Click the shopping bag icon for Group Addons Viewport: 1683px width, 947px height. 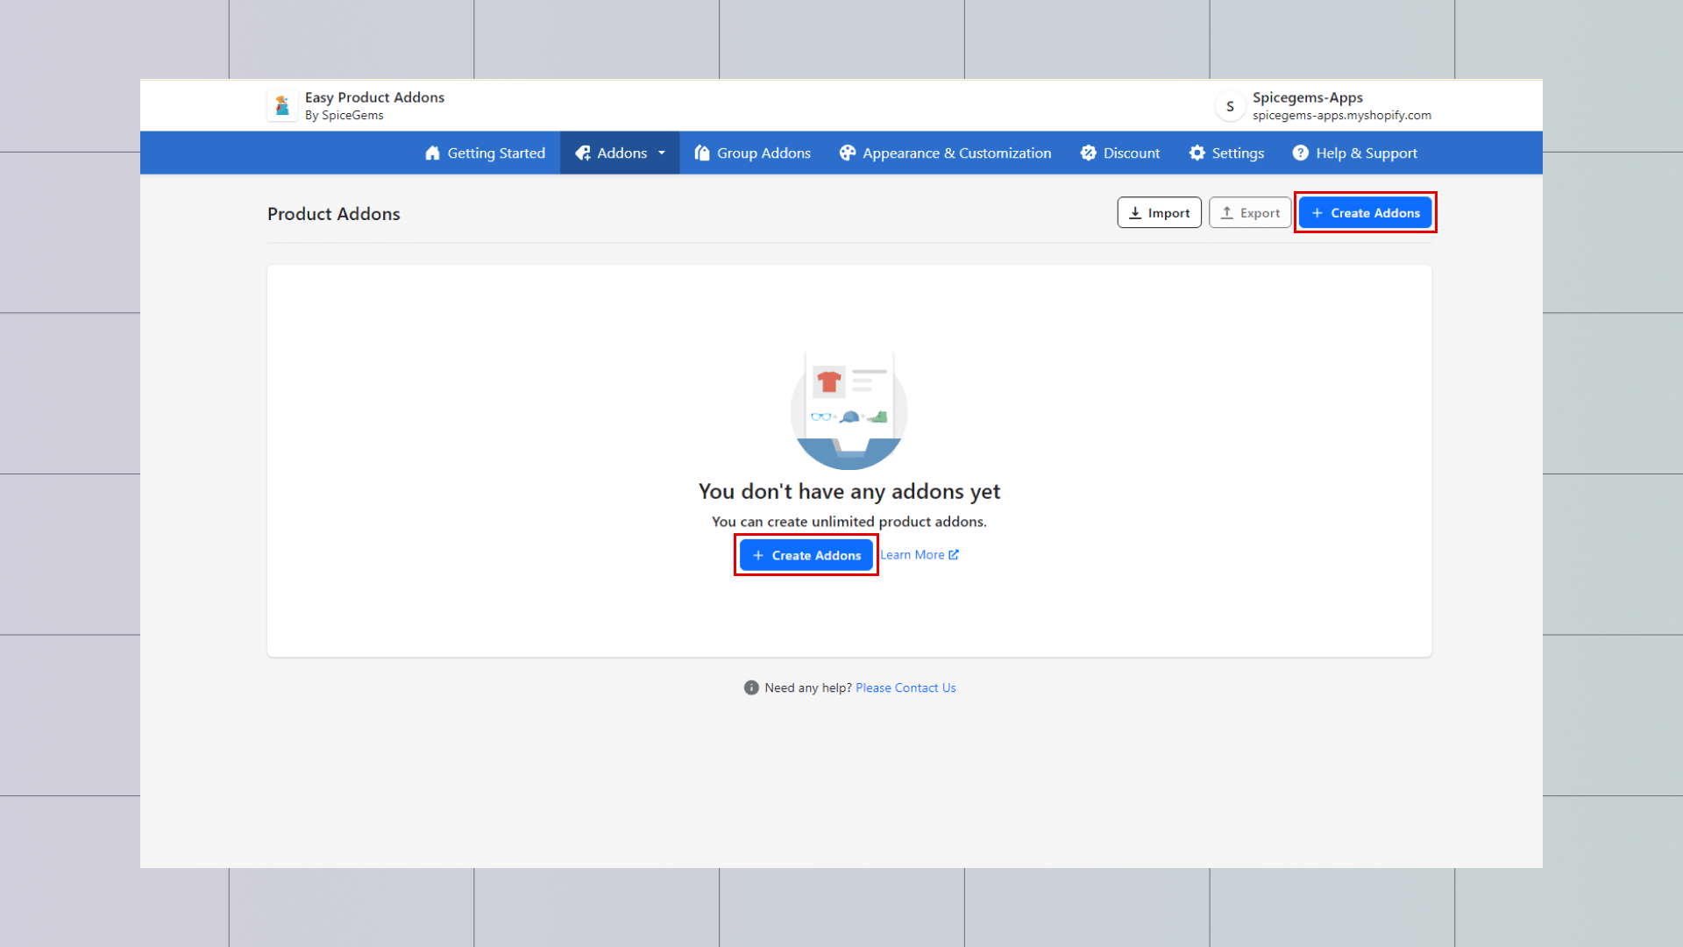[x=702, y=153]
